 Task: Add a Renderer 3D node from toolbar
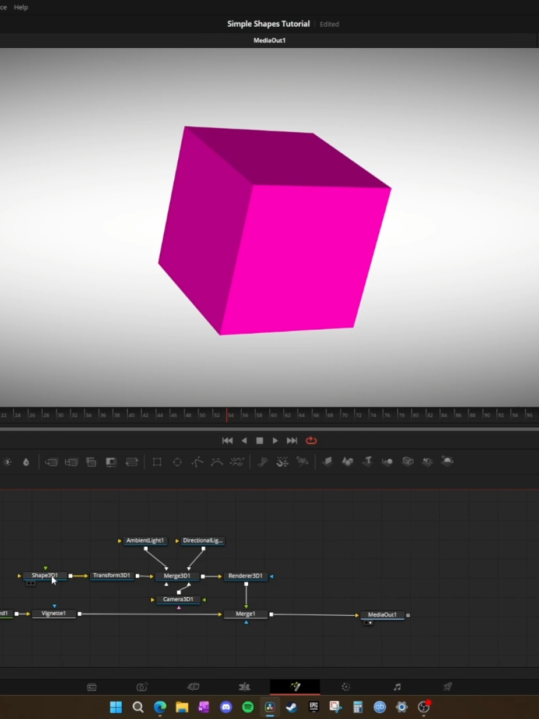point(447,462)
